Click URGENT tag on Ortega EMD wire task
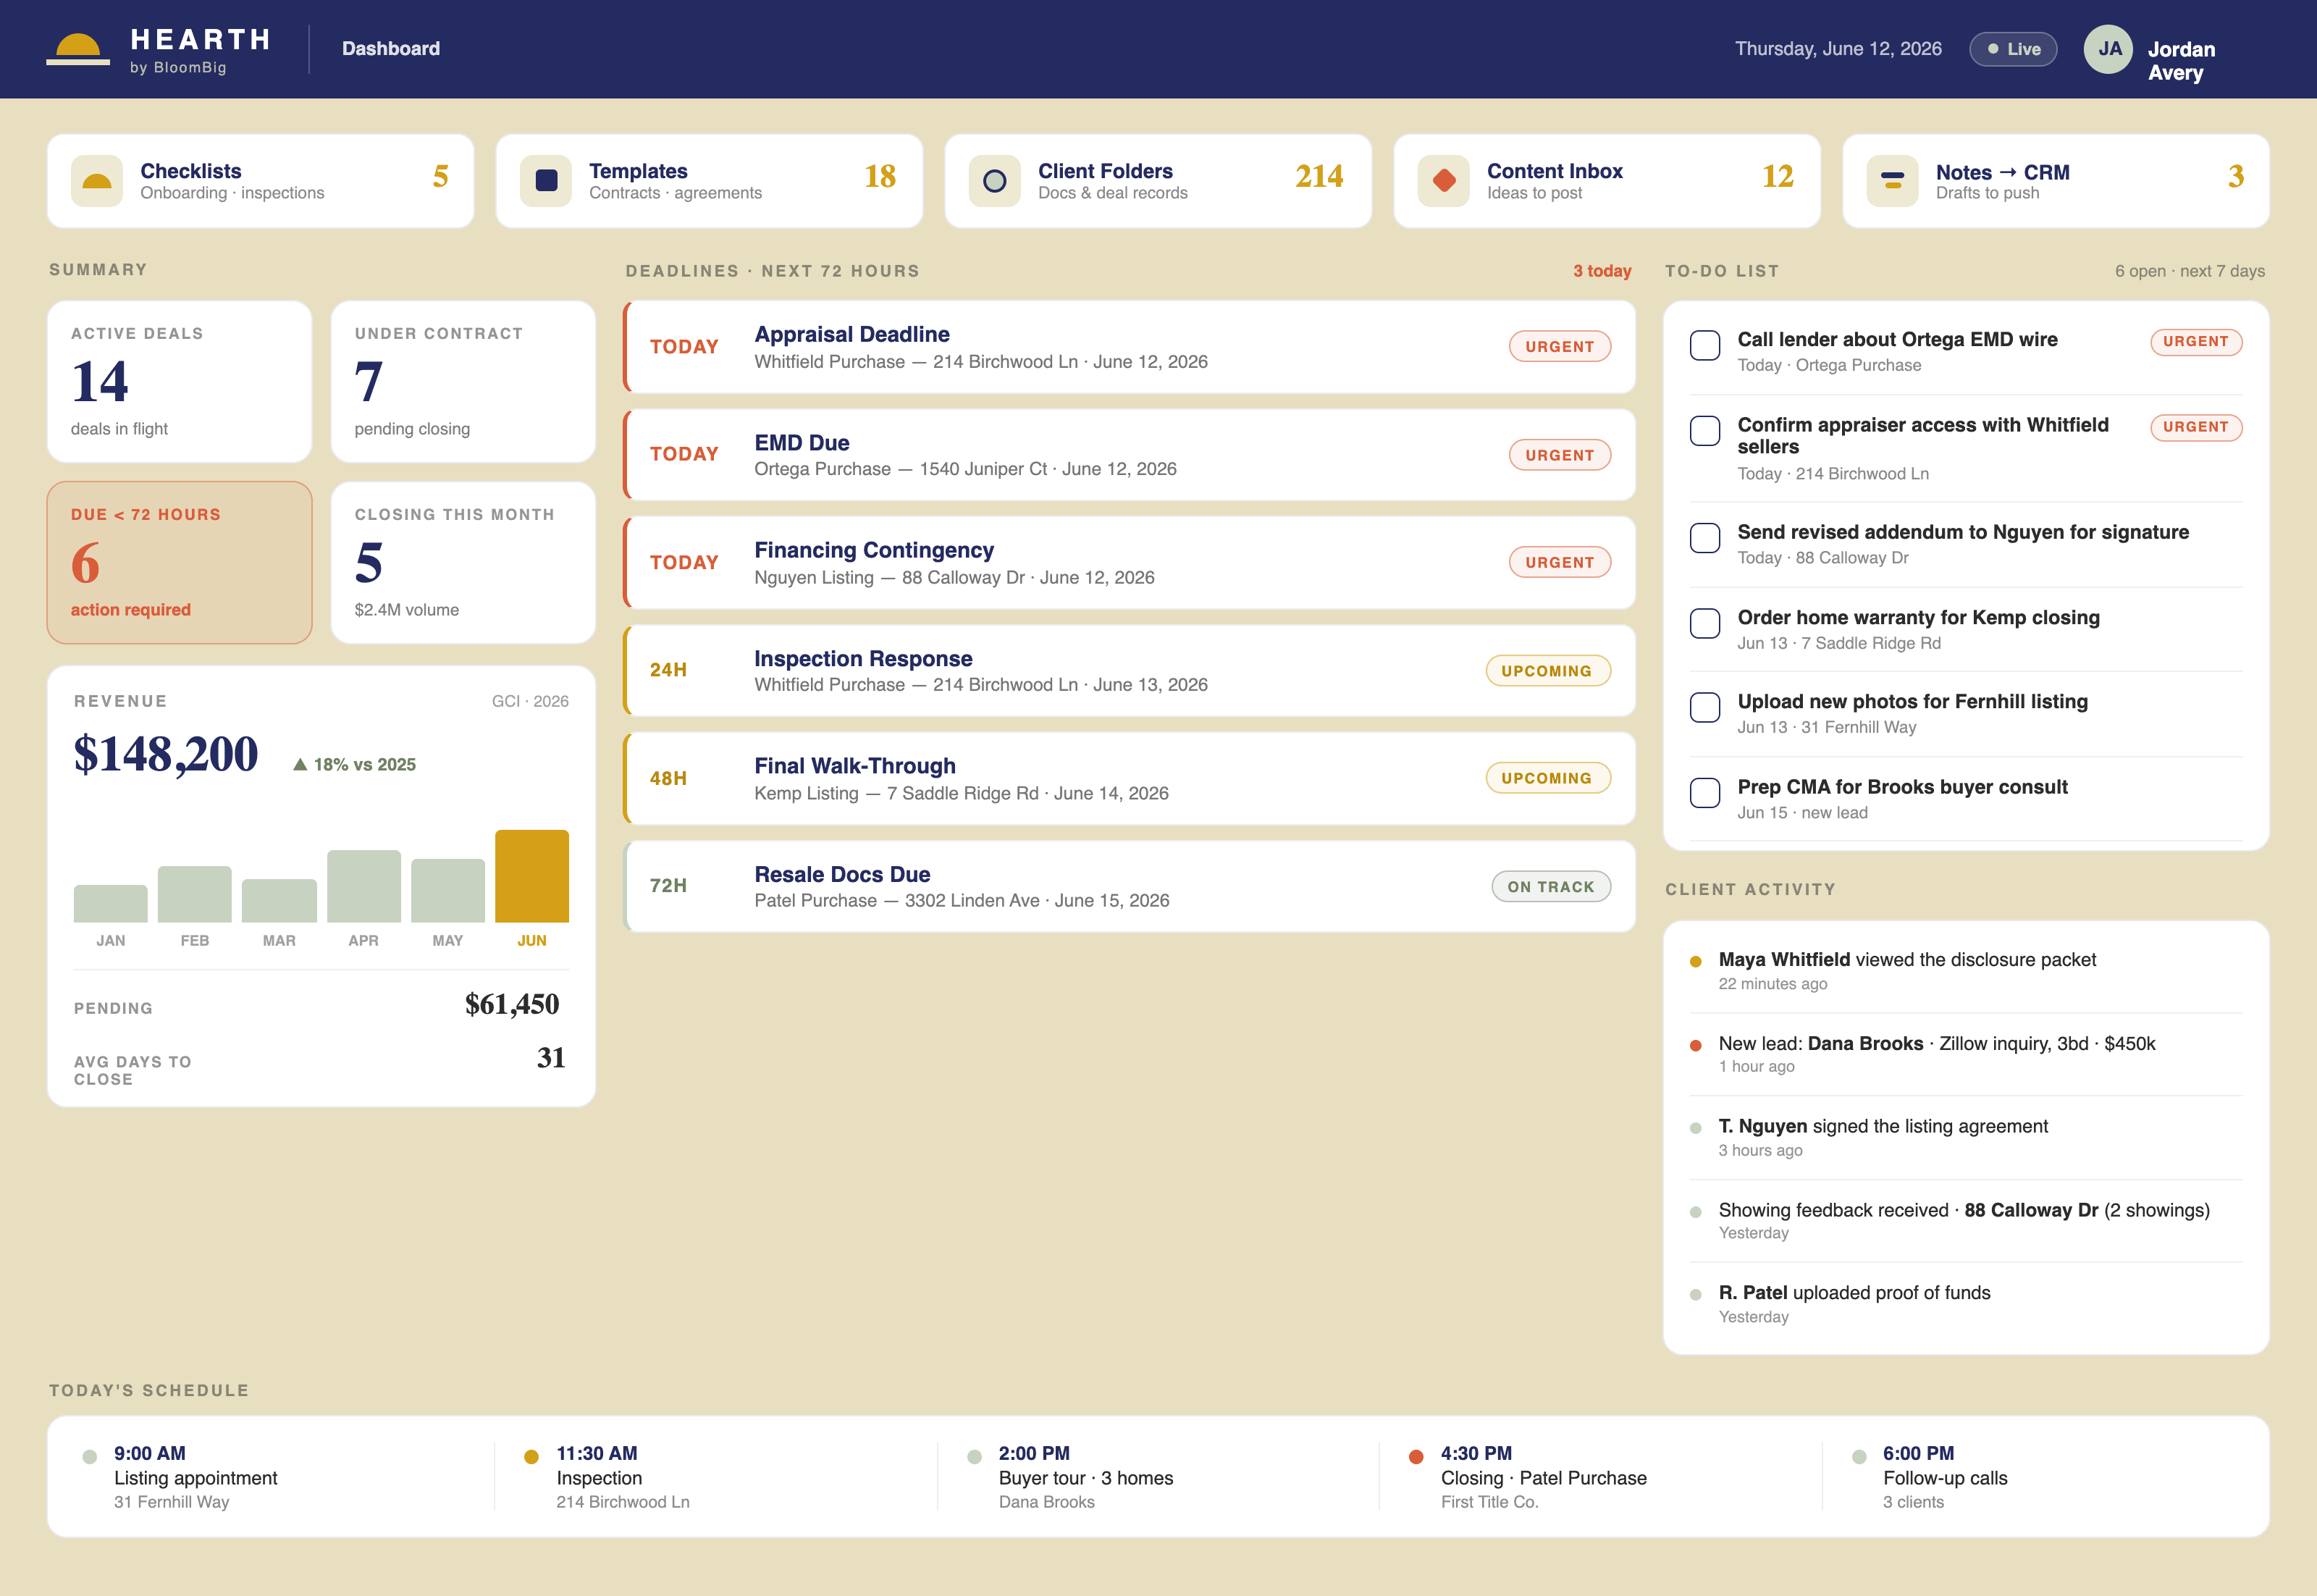The height and width of the screenshot is (1596, 2317). (x=2196, y=342)
